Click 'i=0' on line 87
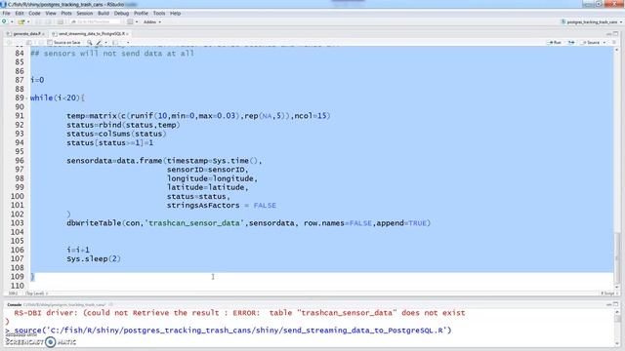Screen dimensions: 625x351 click(x=37, y=80)
